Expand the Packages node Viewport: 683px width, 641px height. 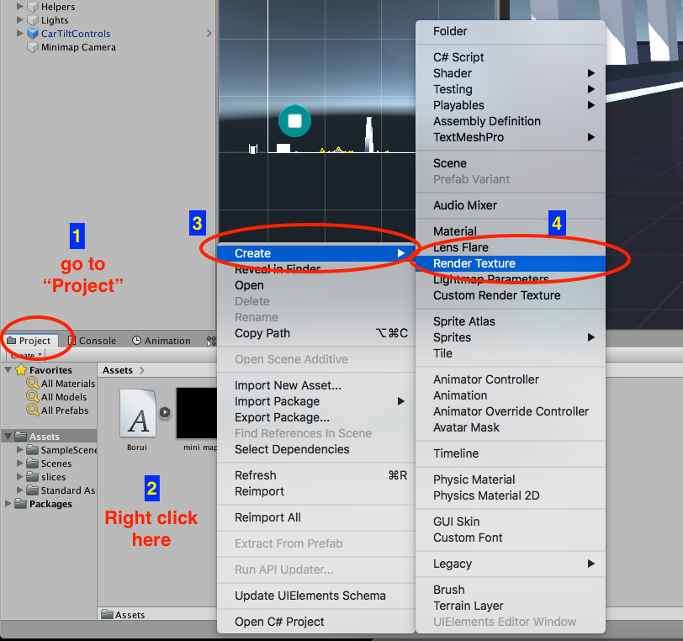(x=8, y=504)
